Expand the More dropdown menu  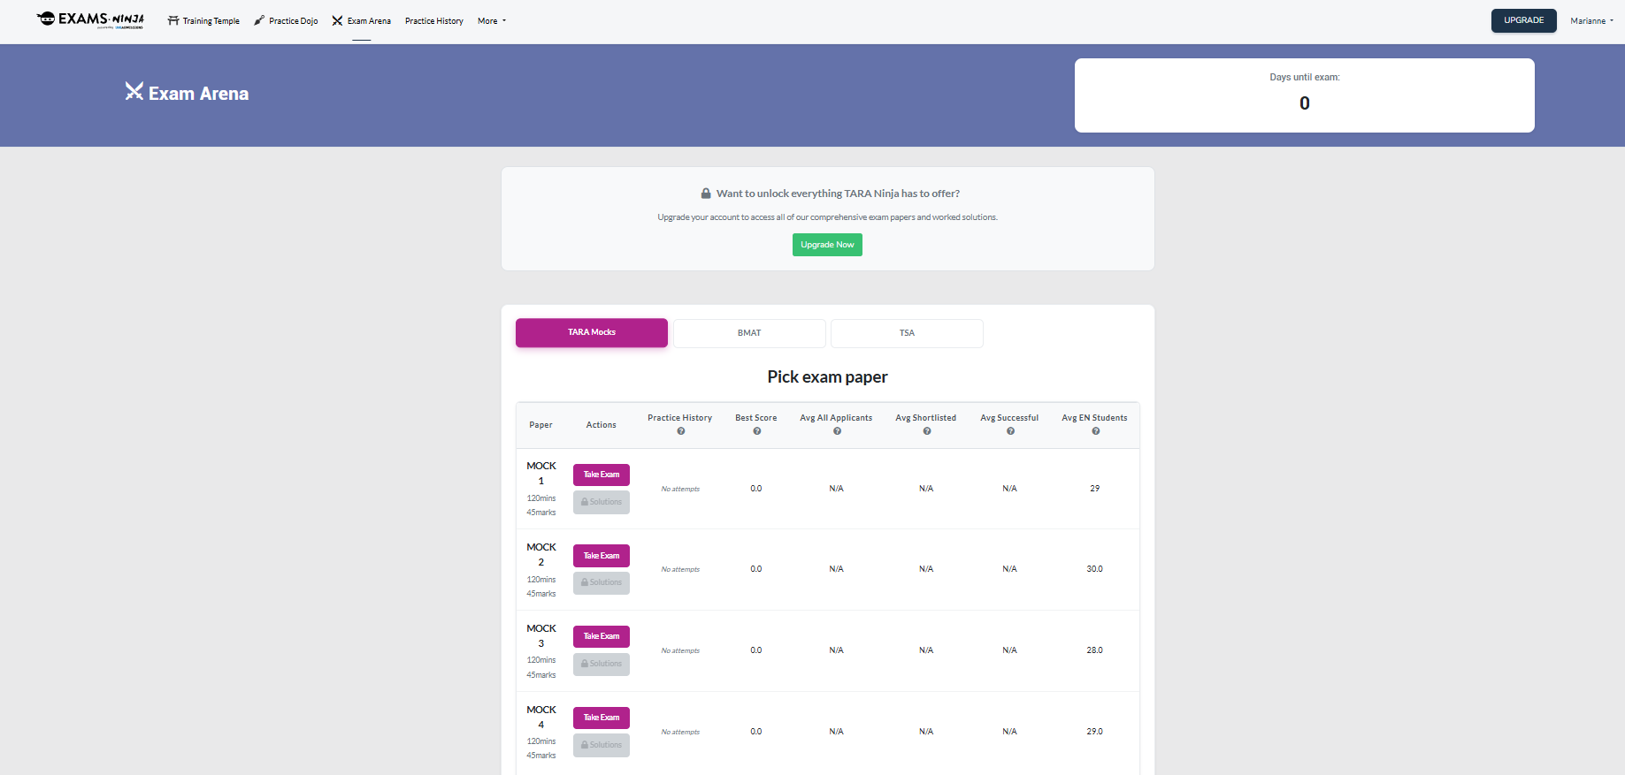tap(492, 21)
